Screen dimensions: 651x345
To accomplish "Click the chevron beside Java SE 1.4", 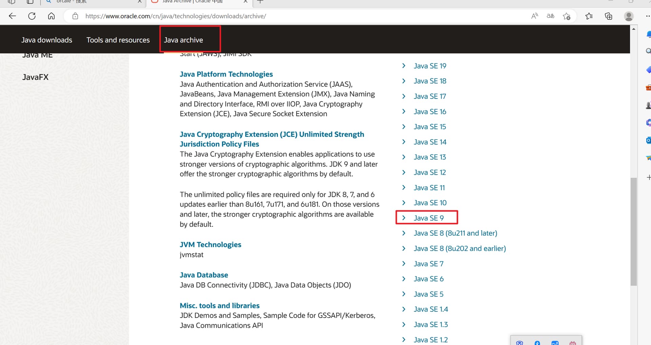I will pyautogui.click(x=403, y=309).
